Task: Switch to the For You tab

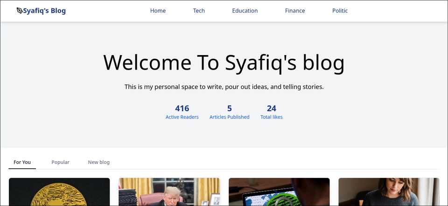Action: (22, 162)
